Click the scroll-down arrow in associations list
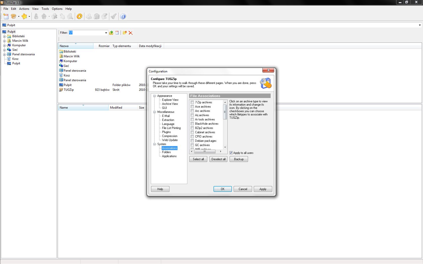Screen dimensions: 423x264 click(x=225, y=147)
